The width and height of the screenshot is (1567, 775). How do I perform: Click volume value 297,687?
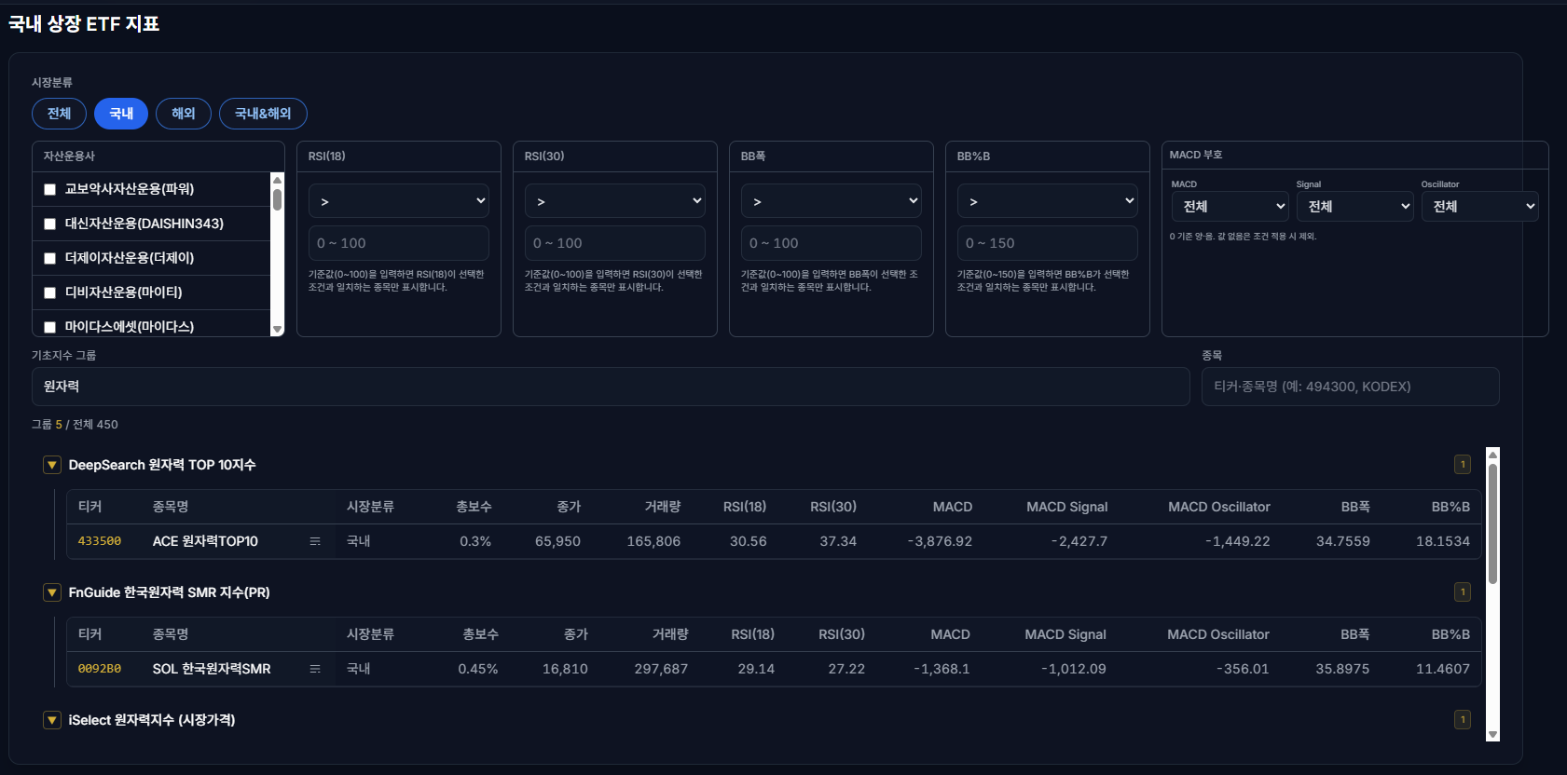pos(661,669)
